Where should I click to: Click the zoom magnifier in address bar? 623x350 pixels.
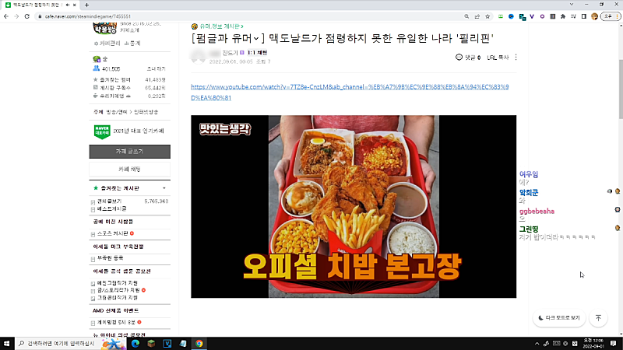(466, 16)
